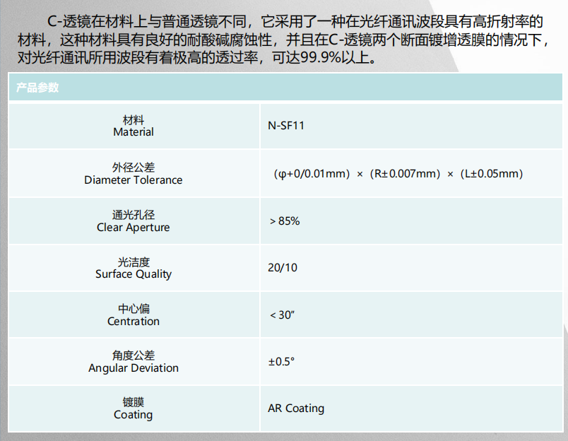The width and height of the screenshot is (568, 441).
Task: Select the Angular Deviation label
Action: click(x=134, y=362)
